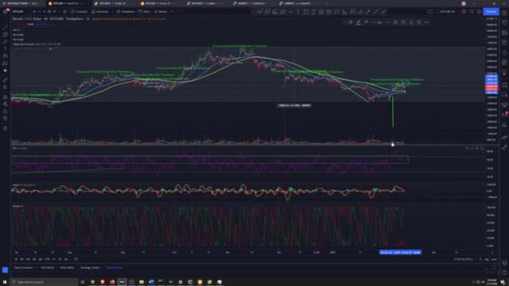This screenshot has height=286, width=509.
Task: Open the notifications bell in right sidebar
Action: tap(504, 125)
